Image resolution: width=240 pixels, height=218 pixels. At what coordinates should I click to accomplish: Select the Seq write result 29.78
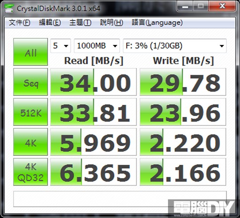tap(183, 82)
